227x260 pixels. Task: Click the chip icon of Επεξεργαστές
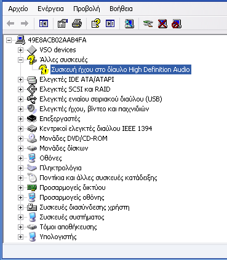(32, 119)
